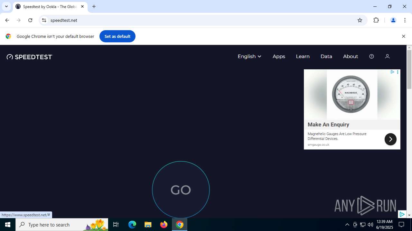Open the Data menu item
Viewport: 412px width, 231px height.
pyautogui.click(x=326, y=56)
